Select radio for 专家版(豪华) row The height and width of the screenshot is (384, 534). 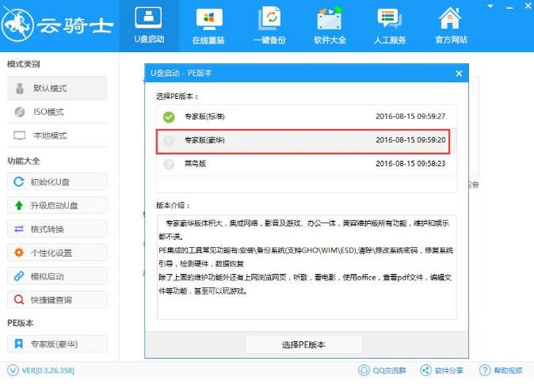pos(169,140)
